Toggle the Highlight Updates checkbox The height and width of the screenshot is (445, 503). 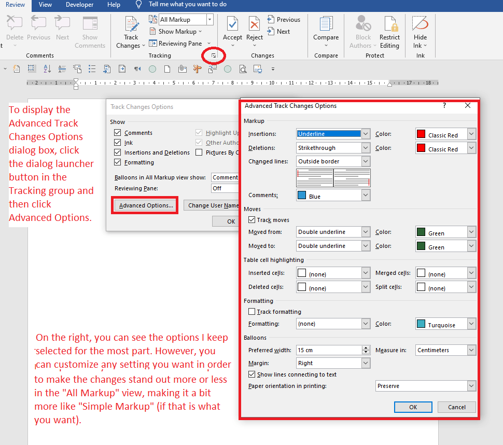point(199,132)
